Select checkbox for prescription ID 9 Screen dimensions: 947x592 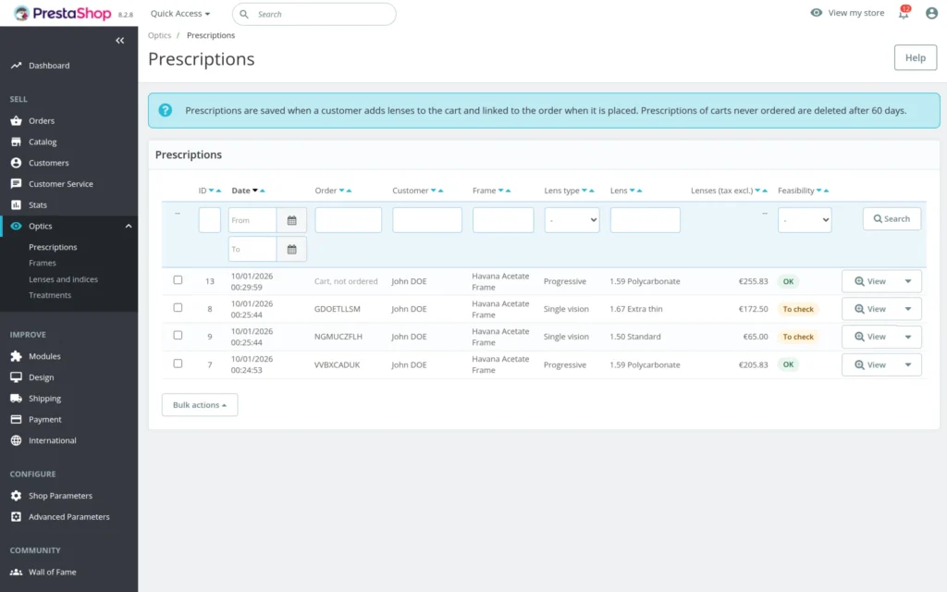click(x=178, y=335)
